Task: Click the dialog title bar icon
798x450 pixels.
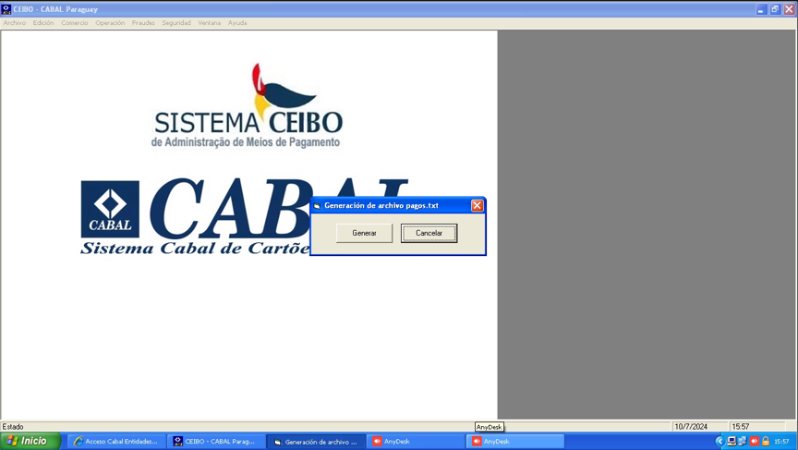Action: (x=317, y=206)
